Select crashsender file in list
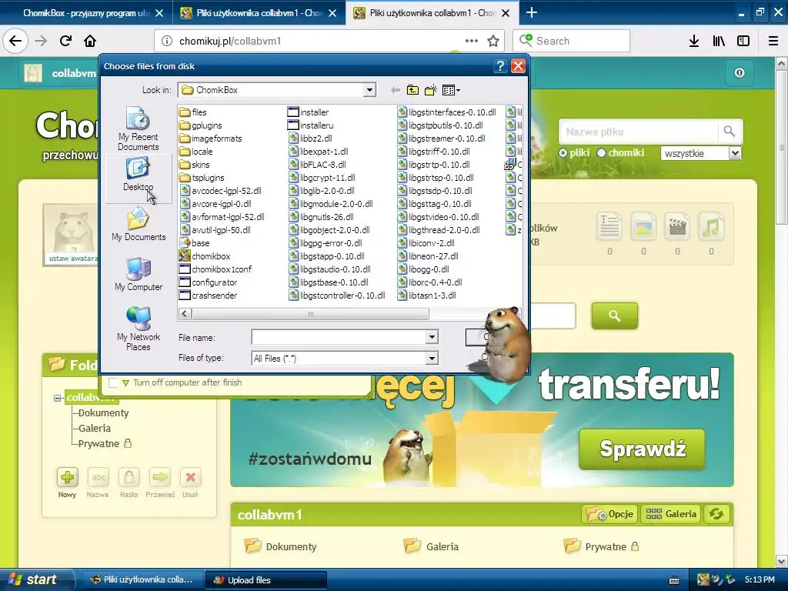Viewport: 788px width, 591px height. (208, 295)
